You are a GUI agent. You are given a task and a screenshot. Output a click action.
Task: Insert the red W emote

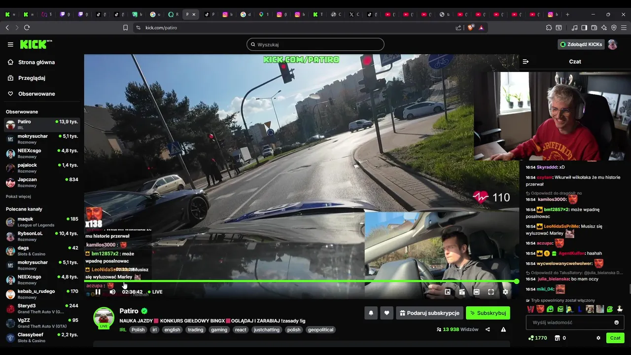[530, 309]
